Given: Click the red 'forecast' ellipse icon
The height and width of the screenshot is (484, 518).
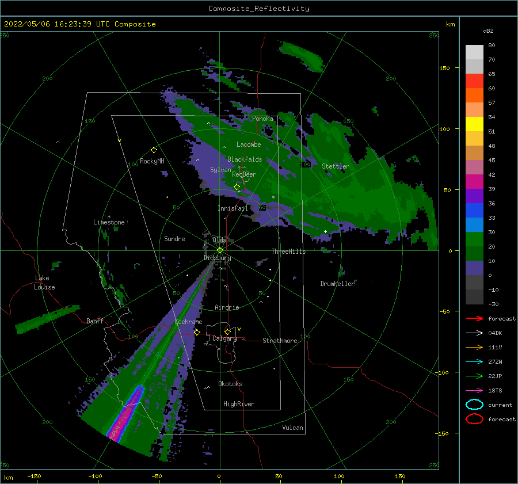Looking at the screenshot, I should coord(474,419).
